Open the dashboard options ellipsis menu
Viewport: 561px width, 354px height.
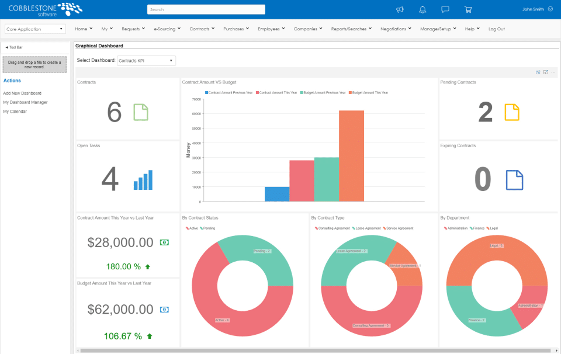click(553, 72)
